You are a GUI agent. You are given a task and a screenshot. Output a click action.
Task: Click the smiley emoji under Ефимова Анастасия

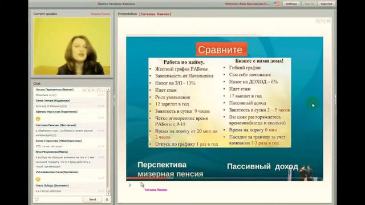click(38, 119)
